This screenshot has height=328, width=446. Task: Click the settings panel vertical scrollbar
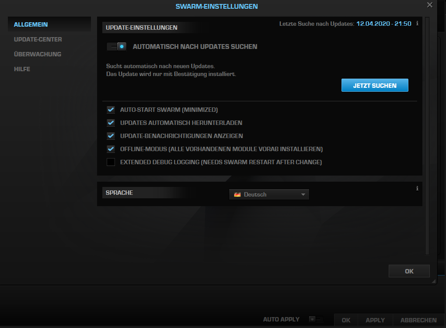point(427,136)
